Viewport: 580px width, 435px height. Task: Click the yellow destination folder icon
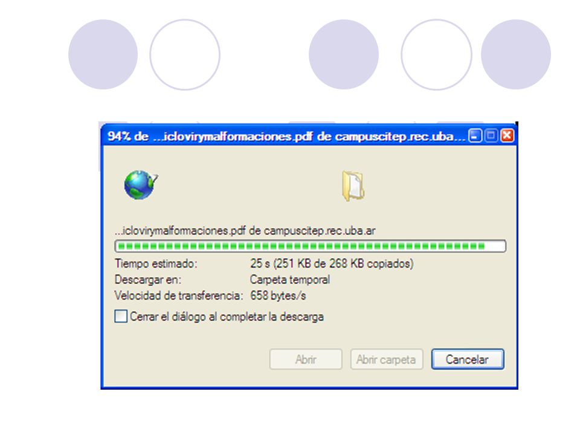(x=353, y=185)
